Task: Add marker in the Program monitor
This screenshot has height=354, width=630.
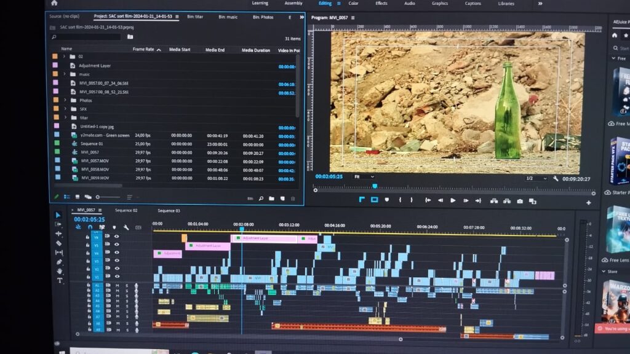Action: [386, 200]
